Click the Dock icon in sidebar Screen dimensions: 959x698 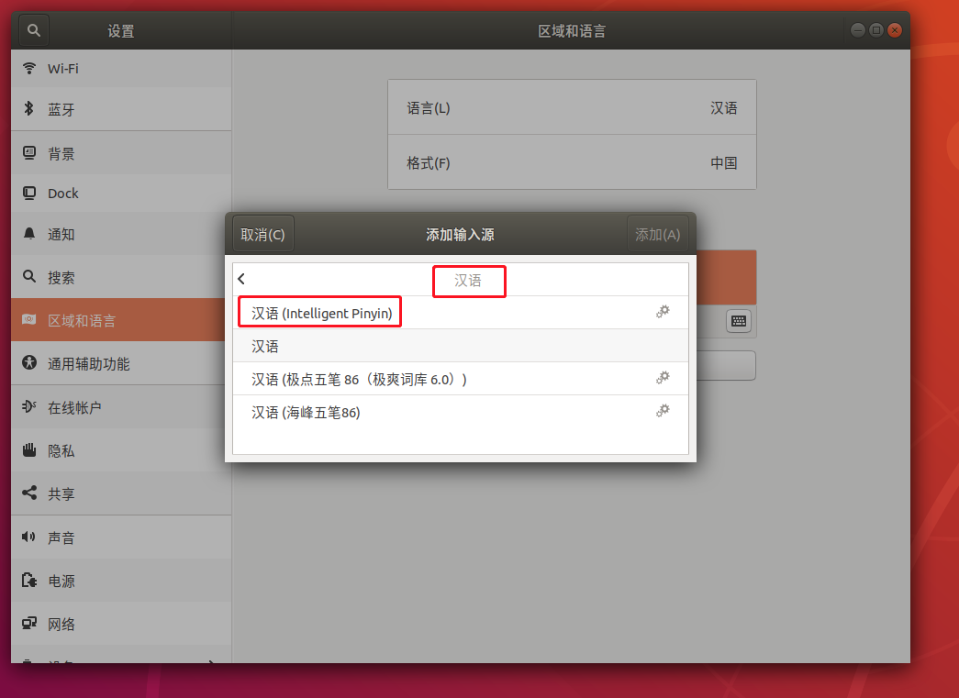(x=28, y=194)
